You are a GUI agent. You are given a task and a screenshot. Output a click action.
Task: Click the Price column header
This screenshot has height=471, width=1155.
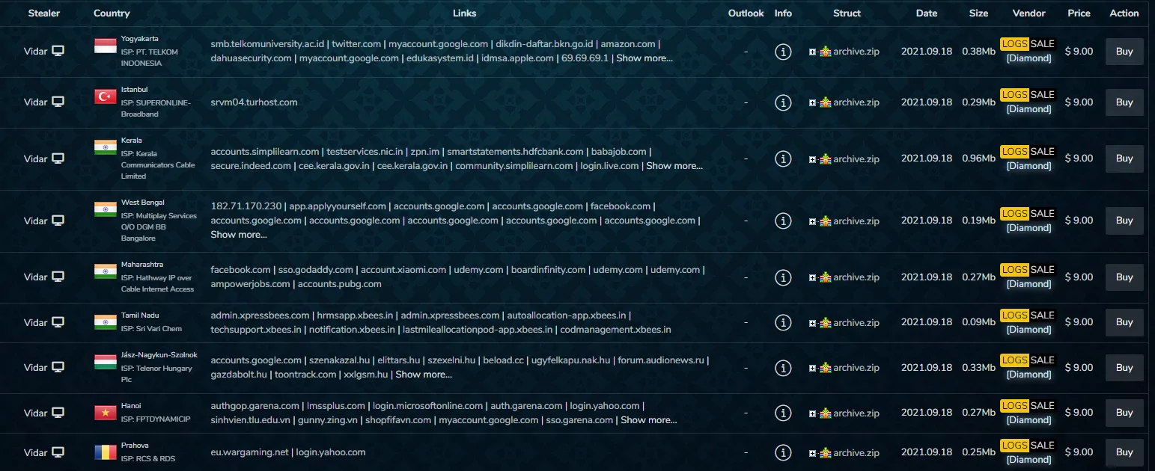point(1079,13)
